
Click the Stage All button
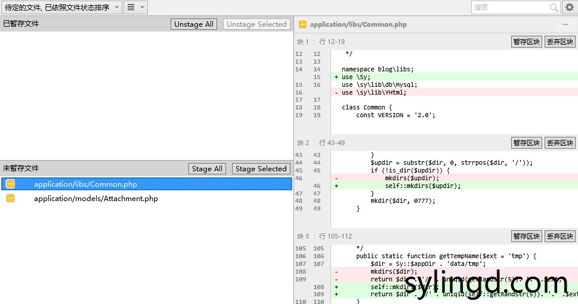(x=207, y=169)
